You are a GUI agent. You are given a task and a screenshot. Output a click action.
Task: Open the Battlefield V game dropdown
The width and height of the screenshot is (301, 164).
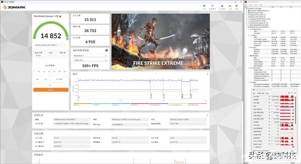(x=90, y=55)
